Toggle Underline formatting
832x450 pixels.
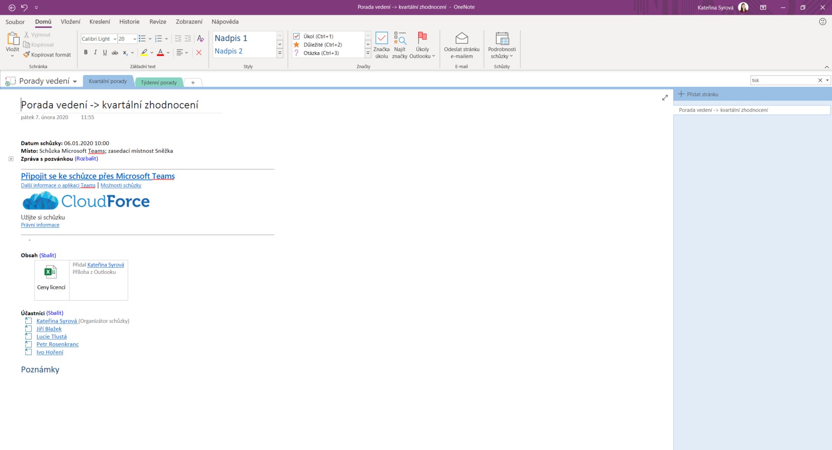tap(105, 53)
